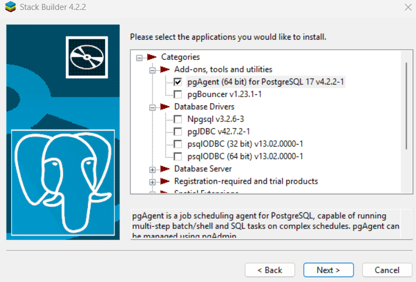
Task: Select the pgBouncer v1.23.1-1 row text
Action: click(224, 94)
